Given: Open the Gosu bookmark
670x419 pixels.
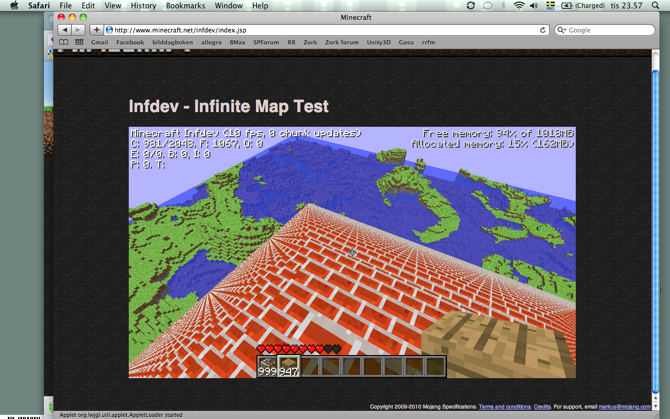Looking at the screenshot, I should click(x=406, y=42).
